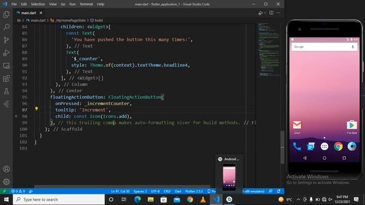Open the Messages app on emulator dock
365x205 pixels.
[x=310, y=146]
